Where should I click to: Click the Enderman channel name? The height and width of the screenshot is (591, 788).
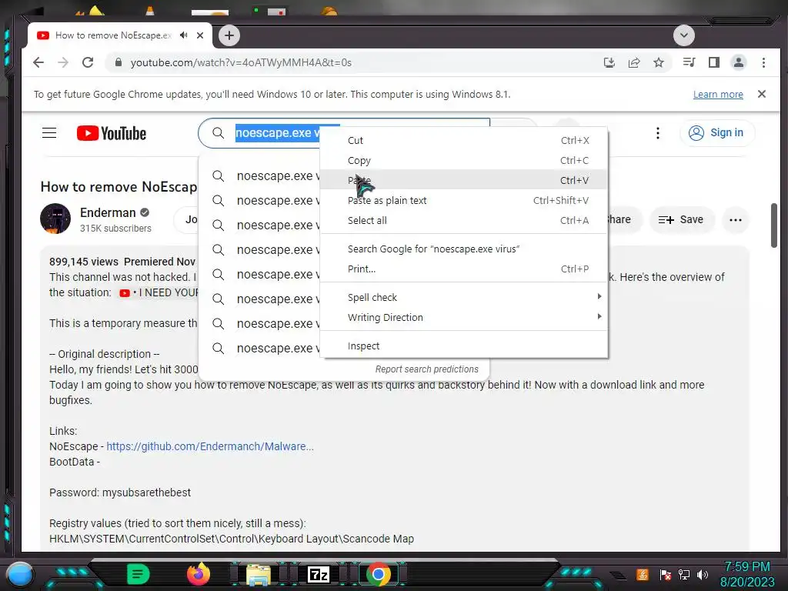tap(108, 212)
